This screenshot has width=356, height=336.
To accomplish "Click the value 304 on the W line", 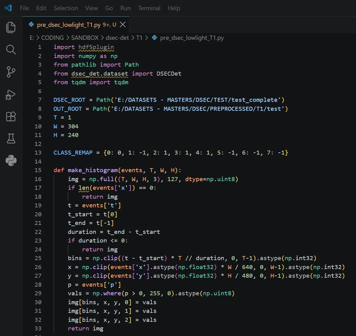I will coord(73,126).
